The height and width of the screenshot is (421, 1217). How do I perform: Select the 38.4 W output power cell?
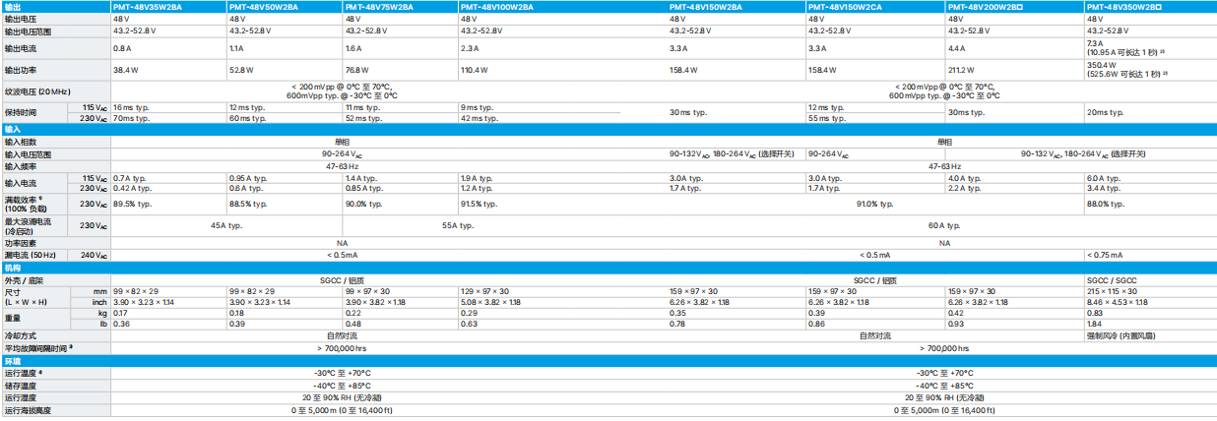[x=125, y=70]
